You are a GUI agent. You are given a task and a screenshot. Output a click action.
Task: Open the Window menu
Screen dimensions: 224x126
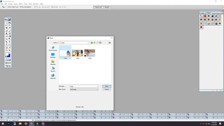[36, 4]
